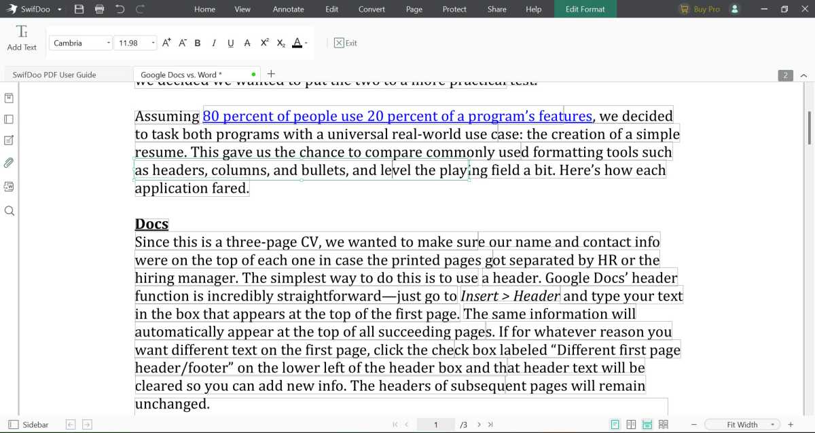Open the Protect menu
Viewport: 815px width, 433px height.
click(454, 10)
